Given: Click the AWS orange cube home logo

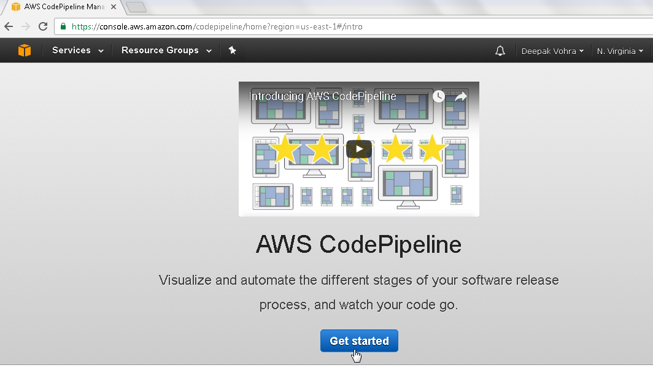Looking at the screenshot, I should pyautogui.click(x=25, y=50).
